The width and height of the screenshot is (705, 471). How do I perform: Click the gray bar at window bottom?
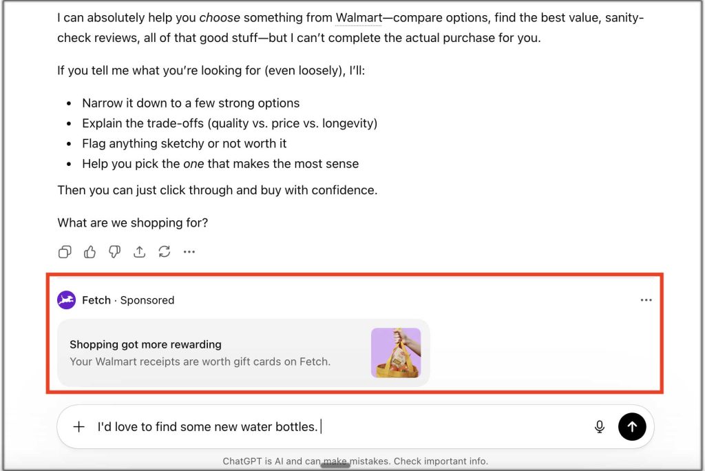coord(335,465)
